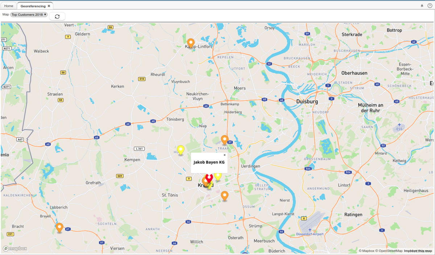Click the Mapbox logo
Viewport: 435px width, 255px height.
point(15,248)
